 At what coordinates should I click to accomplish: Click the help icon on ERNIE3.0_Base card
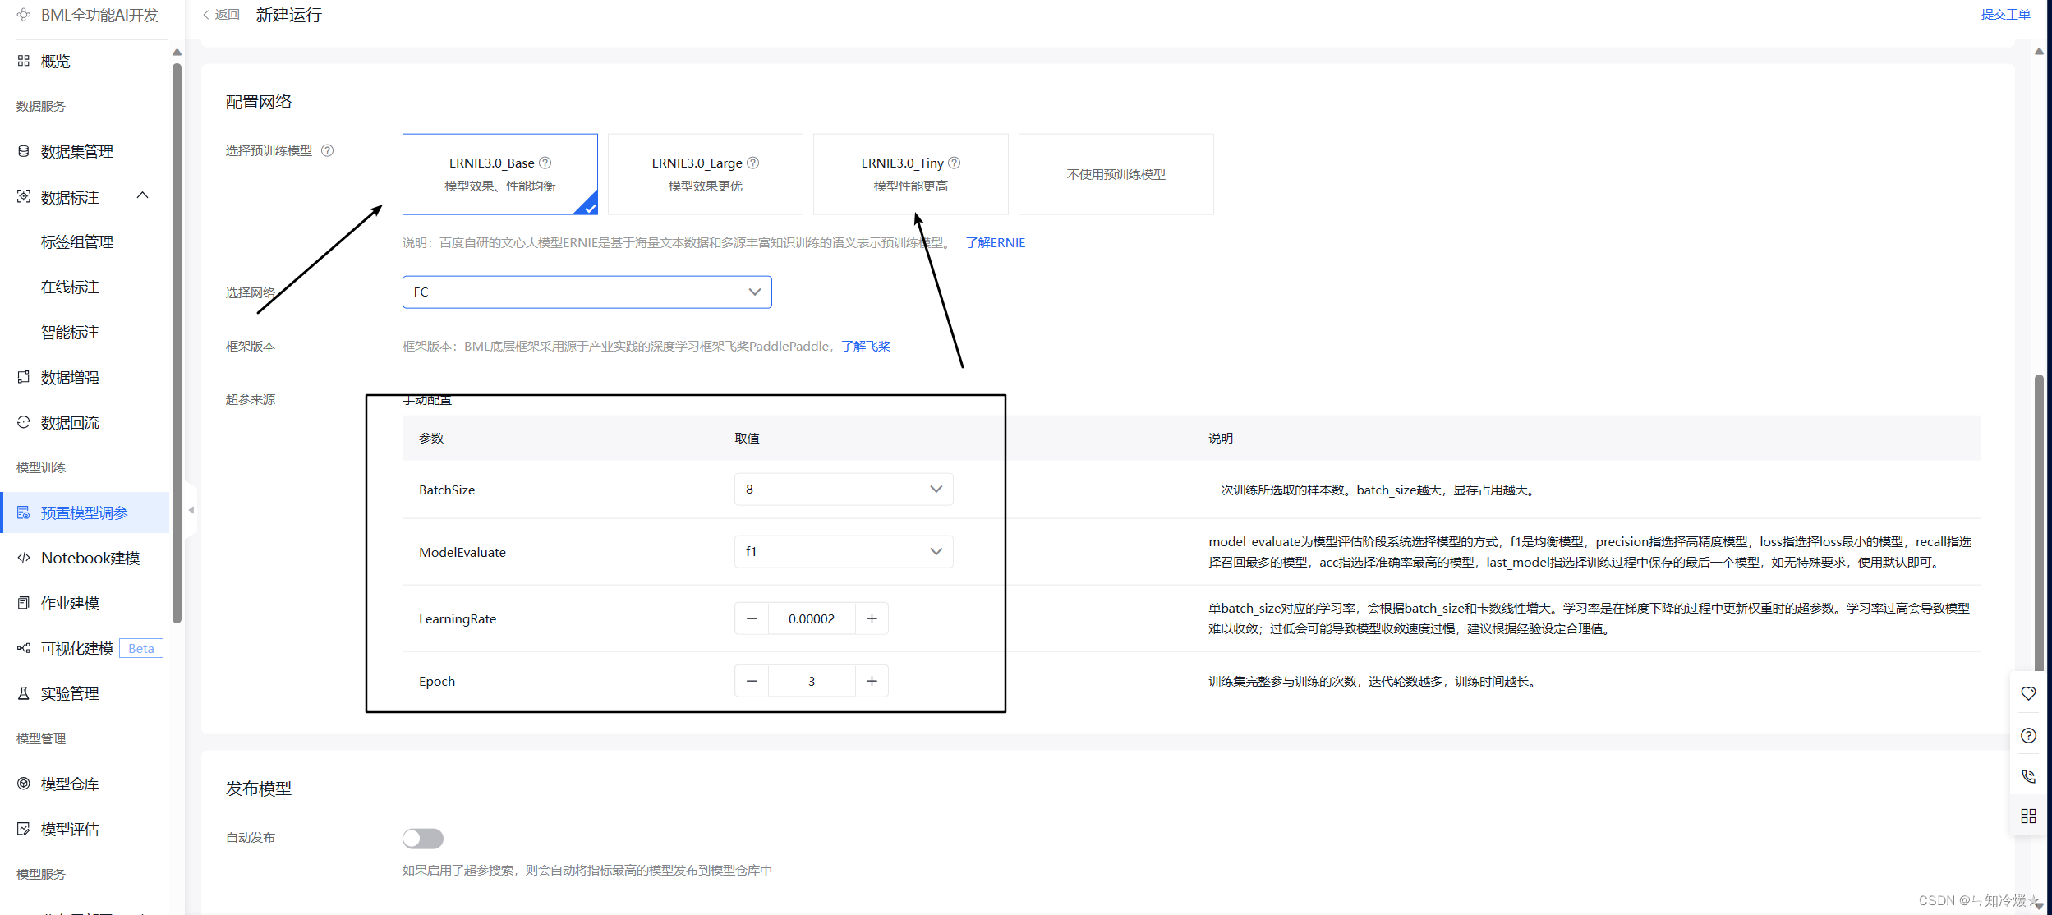pos(545,163)
